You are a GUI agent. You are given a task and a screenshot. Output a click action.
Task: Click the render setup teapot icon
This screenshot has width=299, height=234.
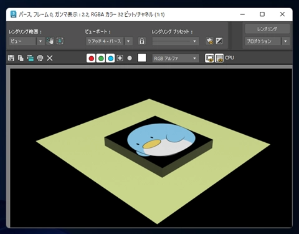pyautogui.click(x=209, y=41)
